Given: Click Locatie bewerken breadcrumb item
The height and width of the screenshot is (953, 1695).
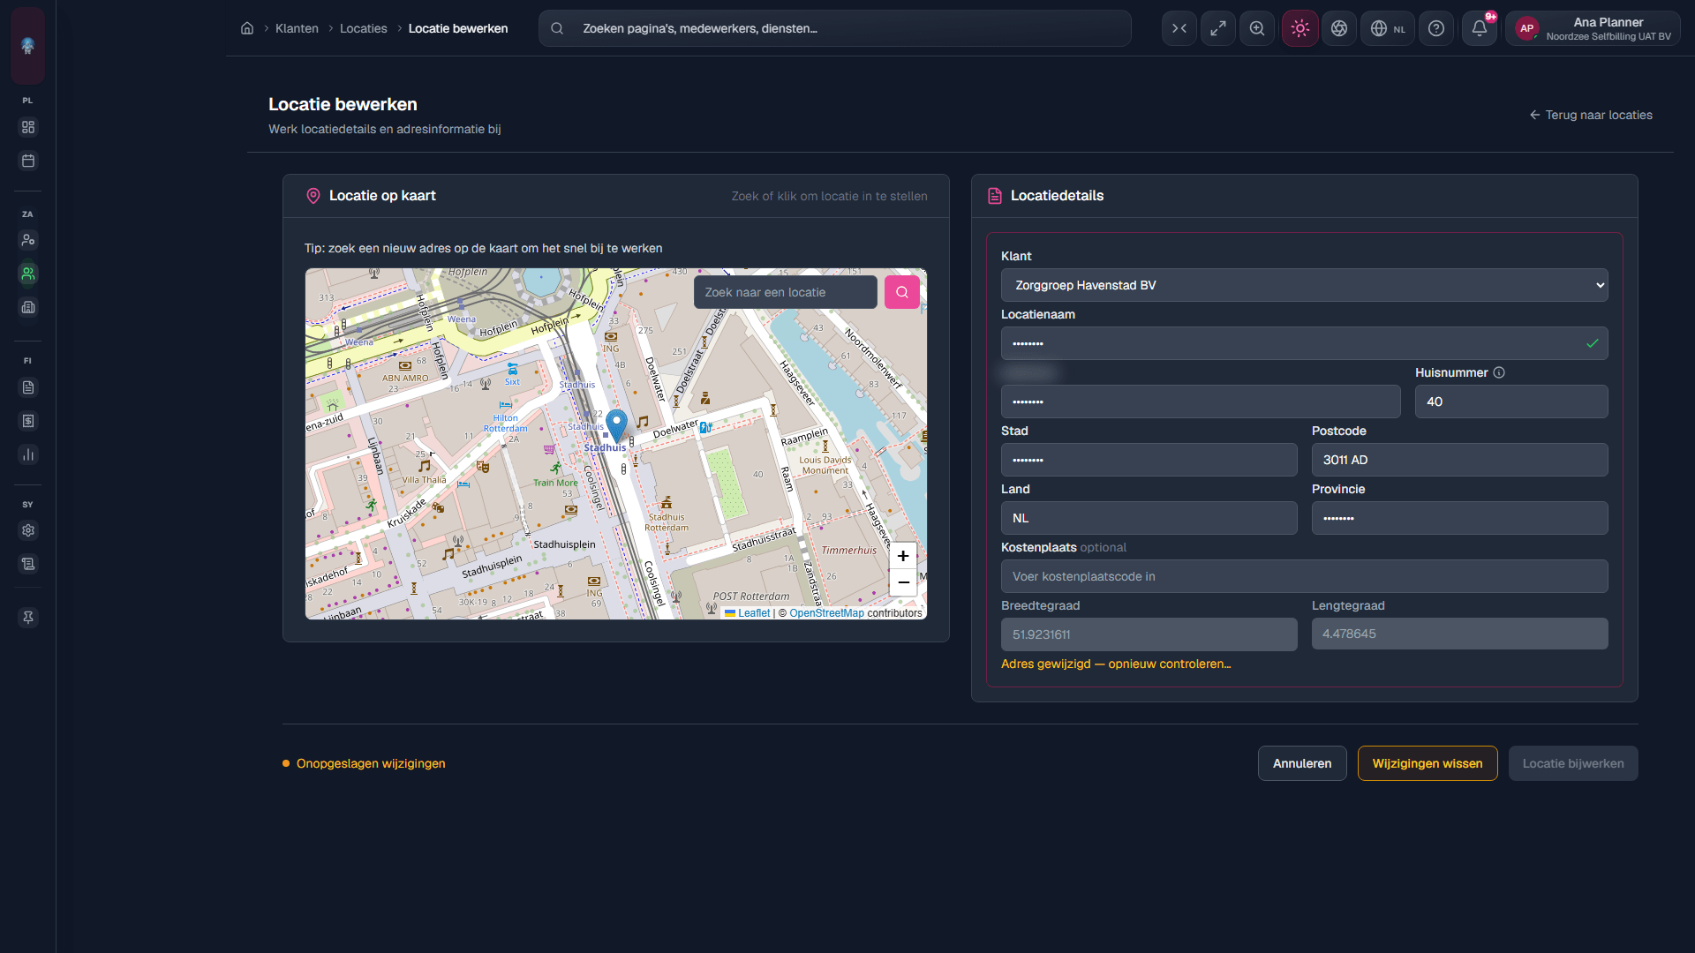Looking at the screenshot, I should 458,28.
